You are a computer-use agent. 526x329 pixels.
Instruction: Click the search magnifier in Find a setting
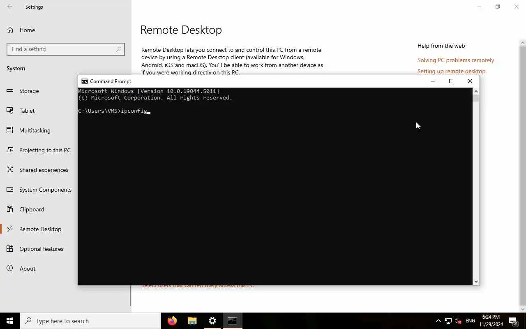[119, 49]
